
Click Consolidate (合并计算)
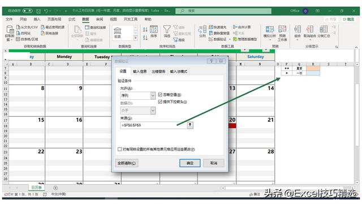(x=242, y=27)
